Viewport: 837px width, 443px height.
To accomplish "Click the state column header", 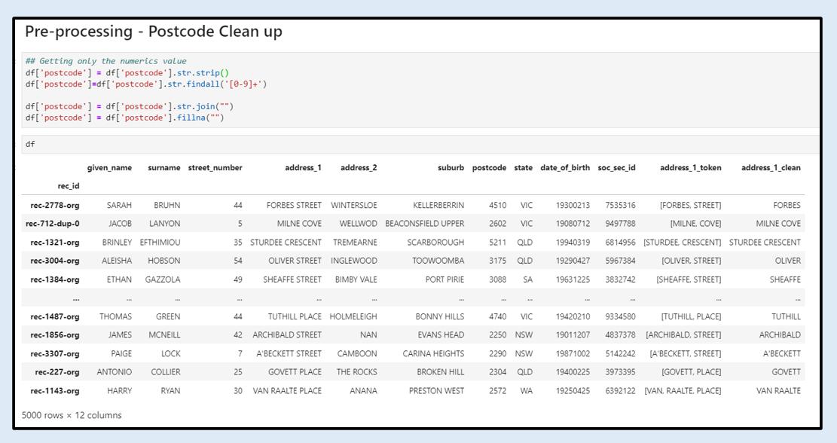I will [523, 167].
